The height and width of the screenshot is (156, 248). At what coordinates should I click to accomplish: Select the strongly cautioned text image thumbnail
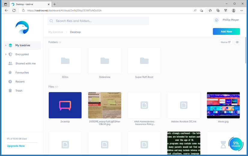tap(184, 143)
